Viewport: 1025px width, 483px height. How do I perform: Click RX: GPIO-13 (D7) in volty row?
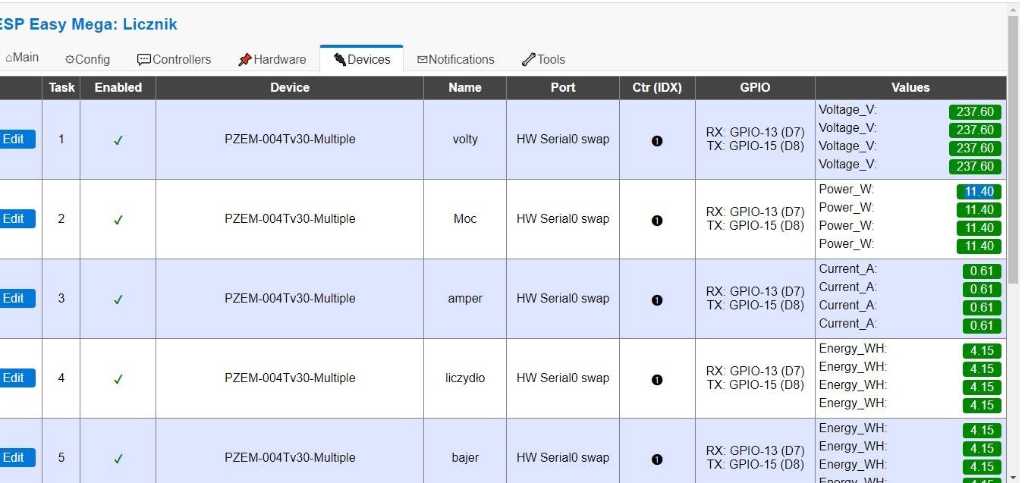[x=755, y=133]
